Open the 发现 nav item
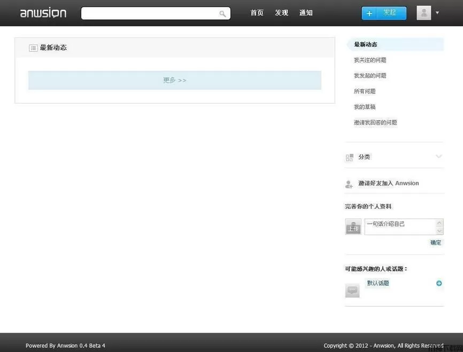This screenshot has height=352, width=463. 281,13
